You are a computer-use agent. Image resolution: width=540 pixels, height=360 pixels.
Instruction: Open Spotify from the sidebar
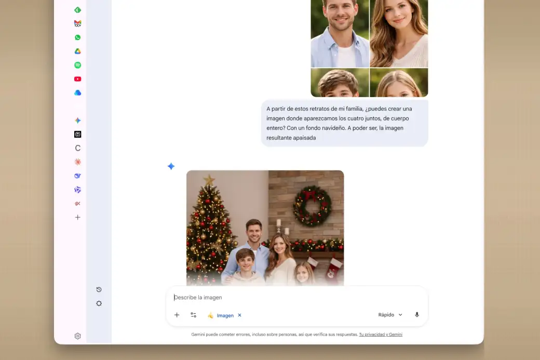pyautogui.click(x=77, y=64)
